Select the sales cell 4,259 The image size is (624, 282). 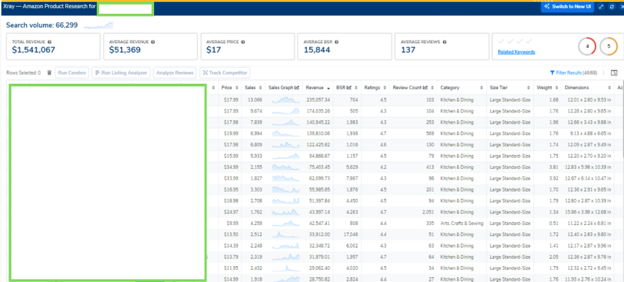(x=256, y=223)
